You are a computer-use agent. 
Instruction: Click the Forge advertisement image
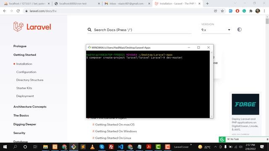click(245, 104)
